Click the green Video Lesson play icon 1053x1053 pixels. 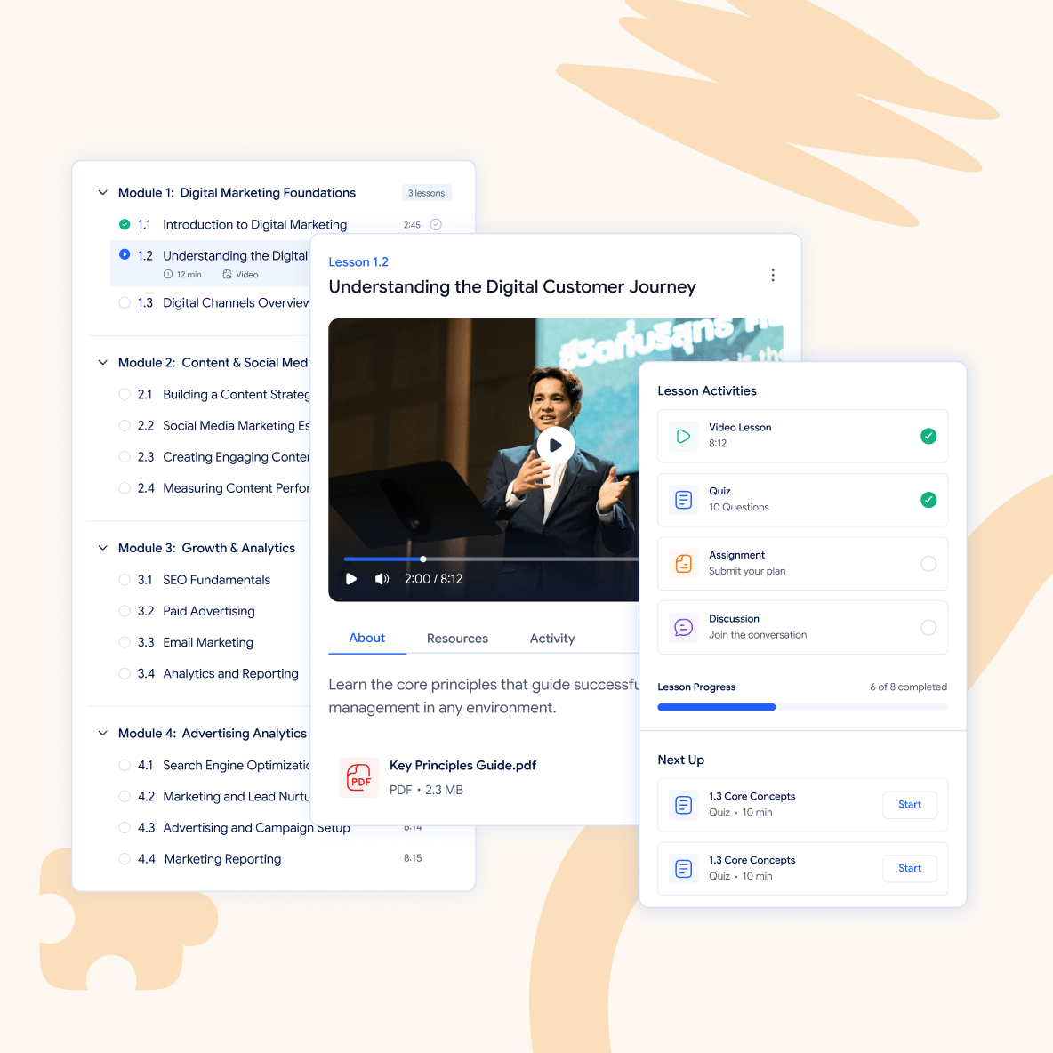pyautogui.click(x=683, y=436)
